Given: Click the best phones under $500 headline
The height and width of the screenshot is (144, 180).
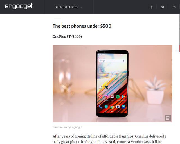Looking at the screenshot, I should tap(82, 26).
